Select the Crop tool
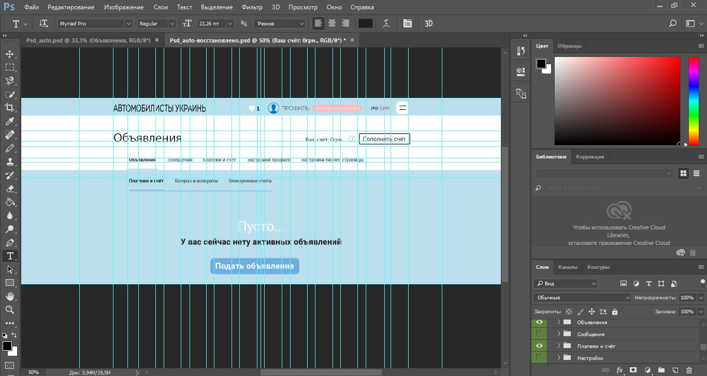707x376 pixels. pyautogui.click(x=10, y=108)
